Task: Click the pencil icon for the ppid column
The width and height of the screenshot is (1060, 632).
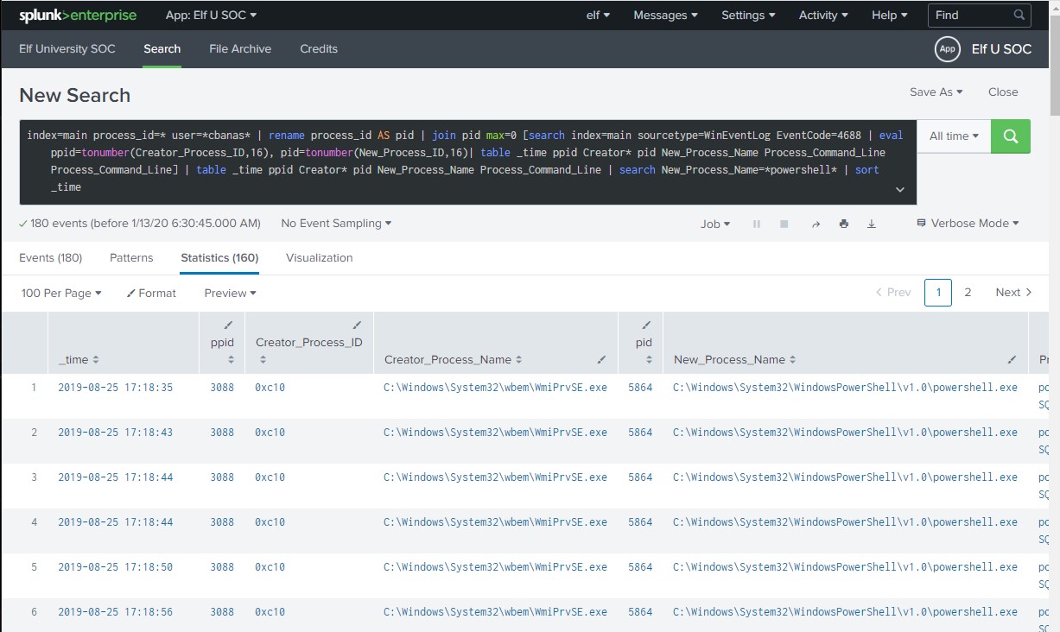Action: tap(228, 325)
